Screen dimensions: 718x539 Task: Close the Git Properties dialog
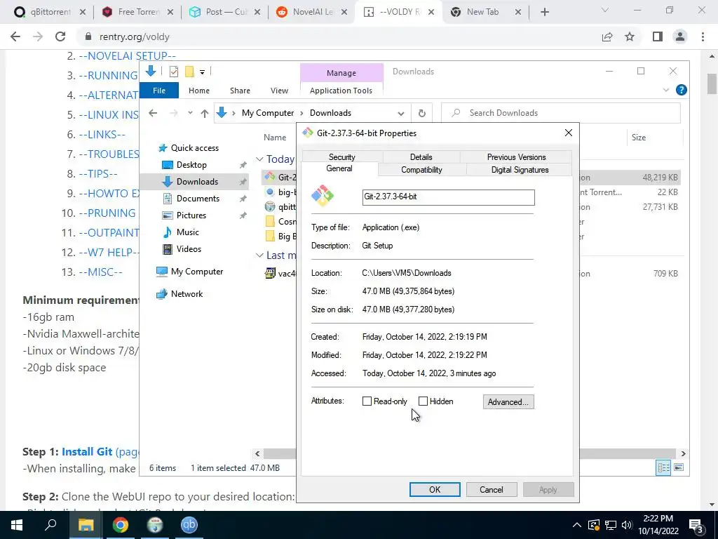[568, 133]
